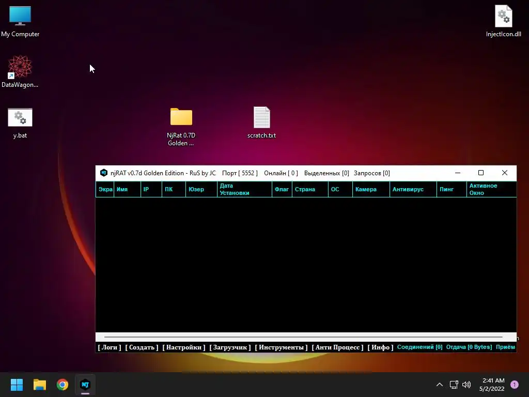Sort by the Юзер column header
This screenshot has height=397, width=529.
(201, 189)
